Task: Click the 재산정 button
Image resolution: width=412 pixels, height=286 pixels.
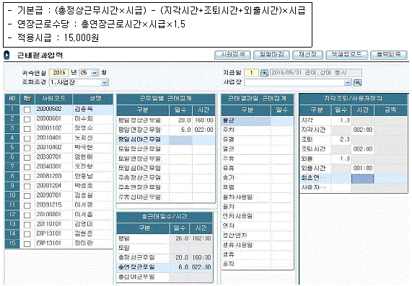Action: pyautogui.click(x=307, y=55)
